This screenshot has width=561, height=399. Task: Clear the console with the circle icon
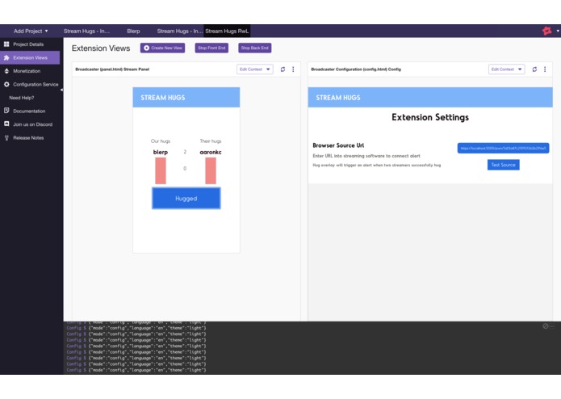(x=545, y=326)
